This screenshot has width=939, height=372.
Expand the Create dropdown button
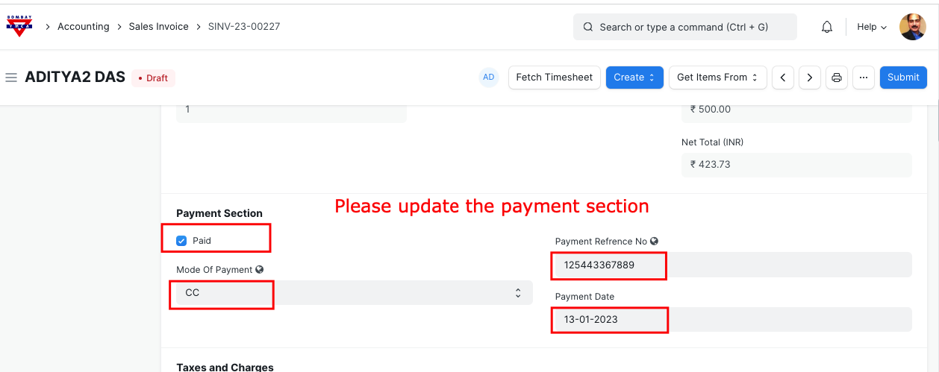pyautogui.click(x=634, y=78)
